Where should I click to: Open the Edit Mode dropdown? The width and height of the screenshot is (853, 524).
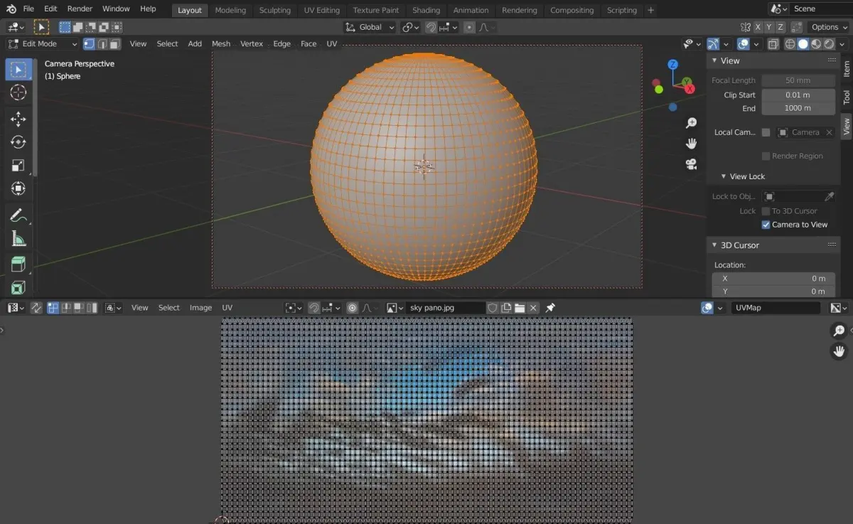pos(42,44)
